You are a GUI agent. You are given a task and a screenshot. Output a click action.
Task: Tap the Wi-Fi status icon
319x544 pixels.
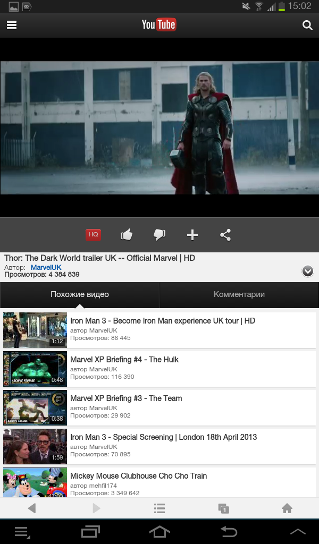tap(258, 6)
